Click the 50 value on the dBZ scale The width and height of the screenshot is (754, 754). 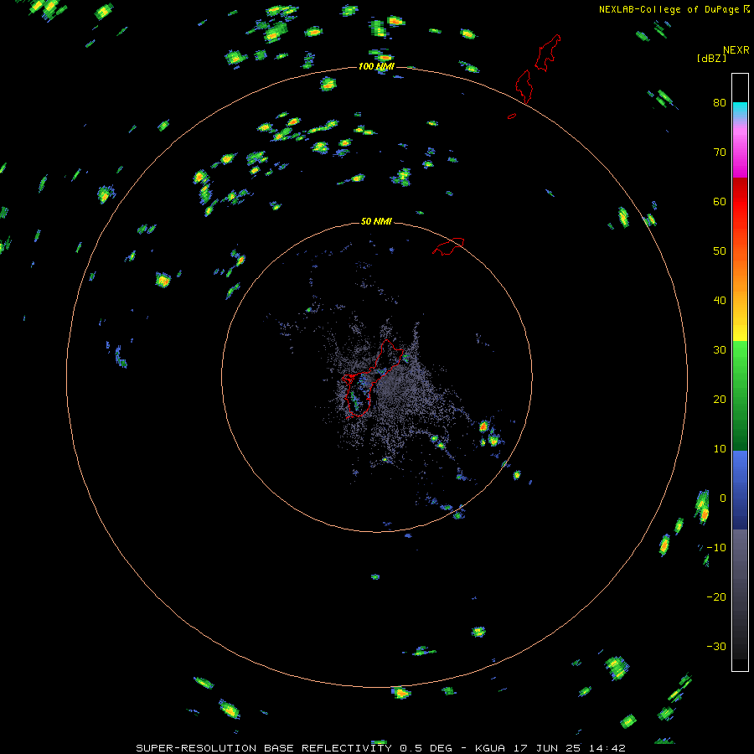click(720, 251)
